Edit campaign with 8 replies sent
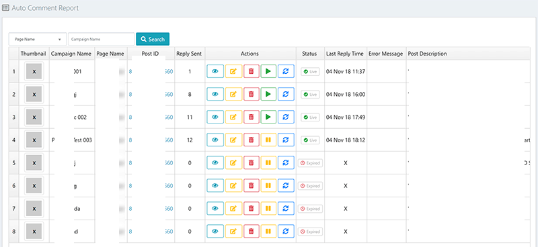538x247 pixels. [233, 94]
